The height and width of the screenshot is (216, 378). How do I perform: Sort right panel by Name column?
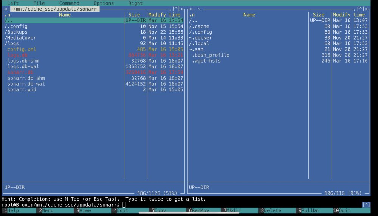tap(249, 15)
